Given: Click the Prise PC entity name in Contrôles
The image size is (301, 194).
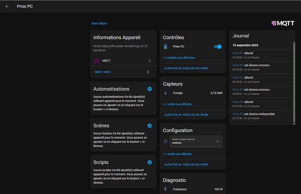Looking at the screenshot, I should click(x=178, y=47).
